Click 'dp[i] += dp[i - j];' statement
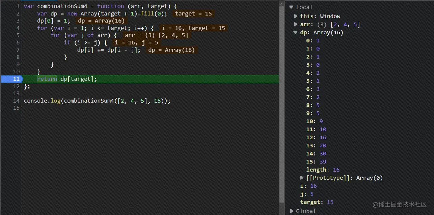 click(x=109, y=50)
